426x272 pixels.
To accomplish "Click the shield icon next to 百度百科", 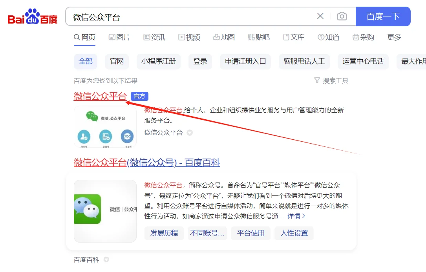I will click(106, 259).
